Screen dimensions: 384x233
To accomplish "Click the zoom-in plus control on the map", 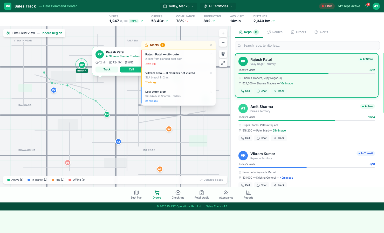I will tap(223, 33).
